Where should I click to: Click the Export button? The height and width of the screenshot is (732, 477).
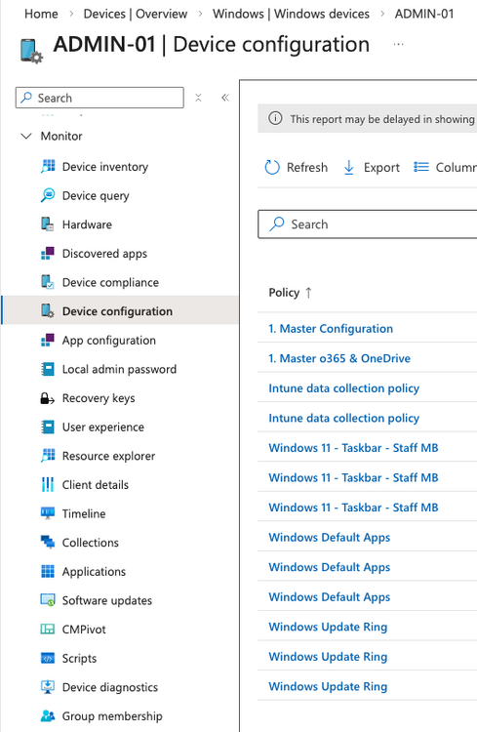pyautogui.click(x=372, y=167)
